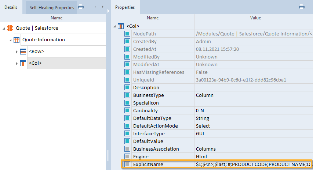
Task: Click the left tab scroll arrow
Action: click(95, 7)
